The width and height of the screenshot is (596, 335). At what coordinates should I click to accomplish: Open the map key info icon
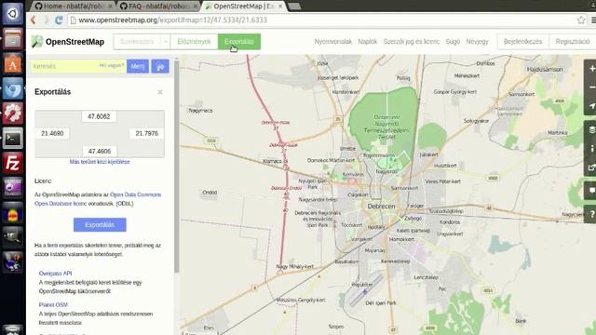591,149
